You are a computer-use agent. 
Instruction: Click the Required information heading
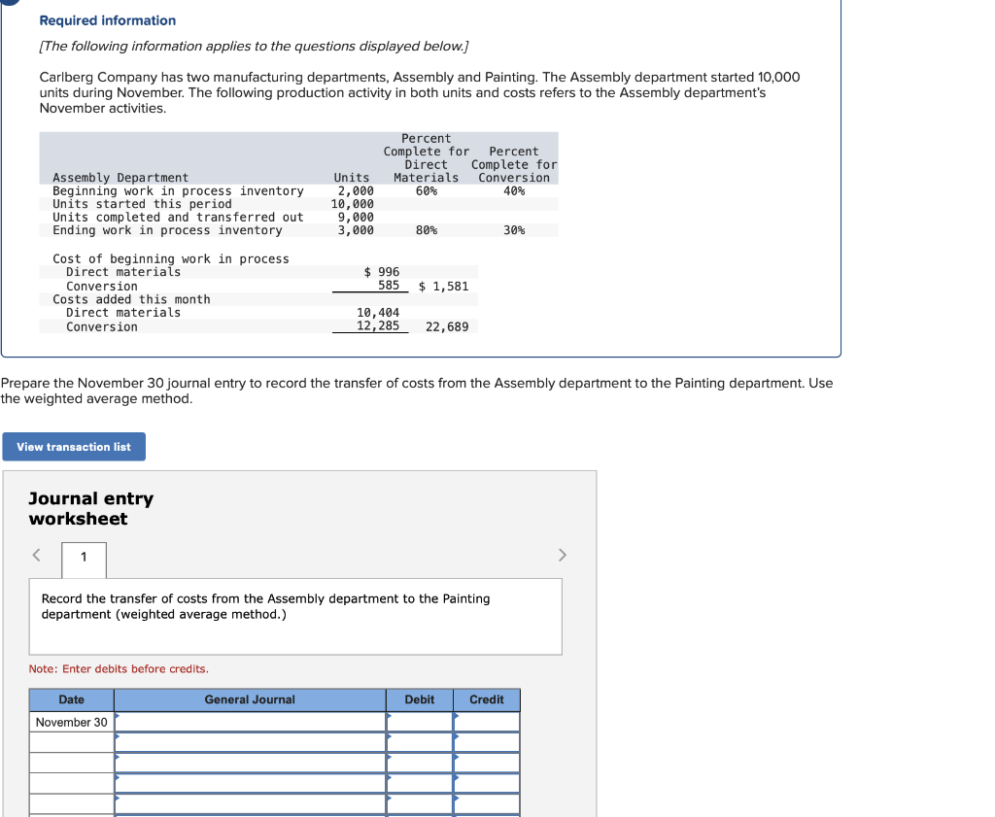(108, 20)
